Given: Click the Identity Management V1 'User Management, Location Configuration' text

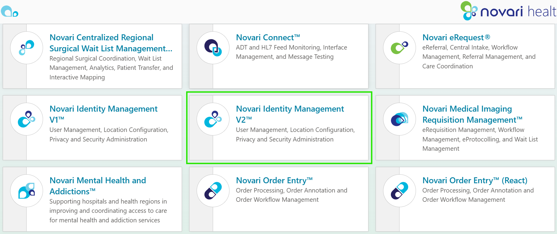Looking at the screenshot, I should point(109,130).
